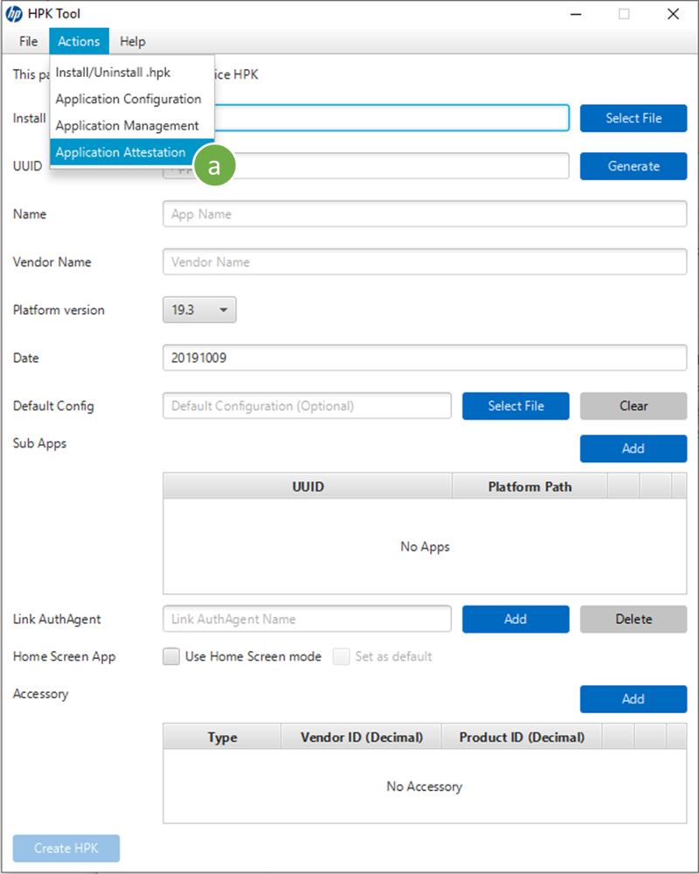This screenshot has height=874, width=699.
Task: Click the 'No Apps' text in Sub Apps table
Action: pos(425,547)
